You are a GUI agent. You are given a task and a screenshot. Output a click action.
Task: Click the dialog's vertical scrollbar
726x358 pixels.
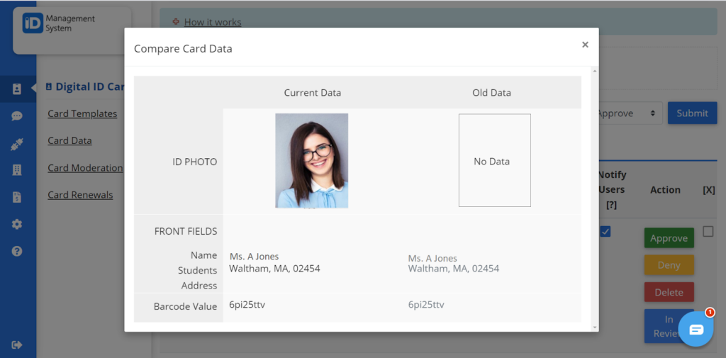[595, 199]
